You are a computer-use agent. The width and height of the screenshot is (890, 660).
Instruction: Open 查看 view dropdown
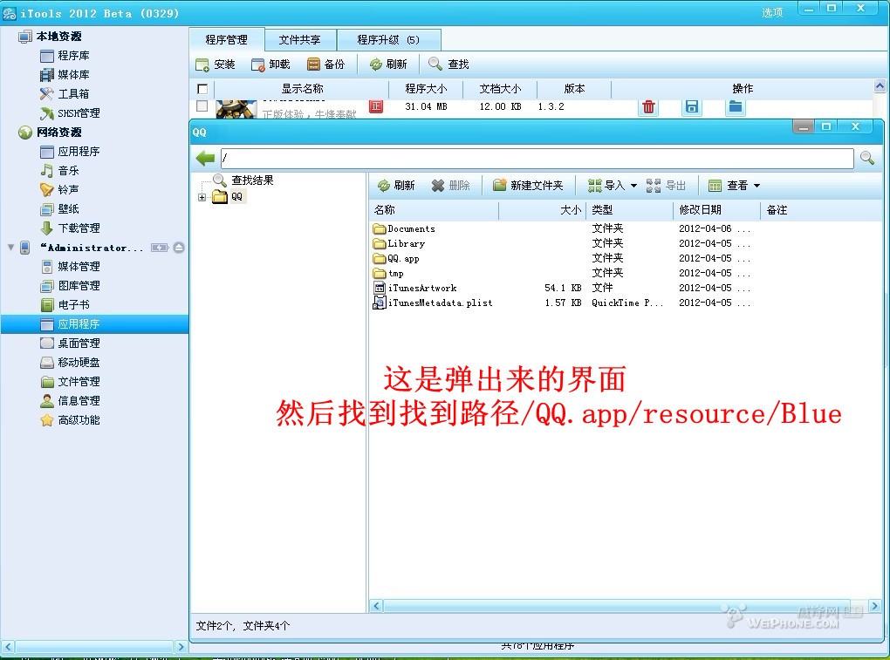coord(735,186)
